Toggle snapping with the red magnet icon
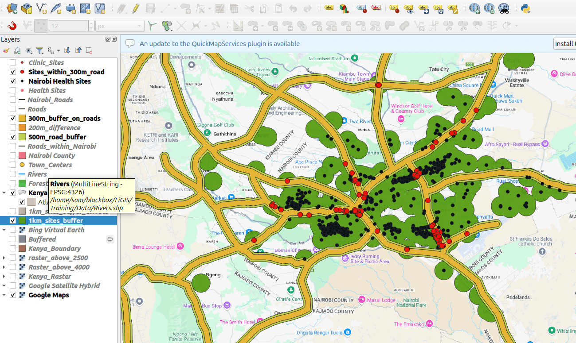This screenshot has height=343, width=576. click(12, 26)
